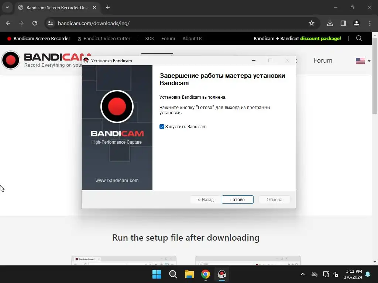
Task: Click the network tray icon
Action: 326,274
